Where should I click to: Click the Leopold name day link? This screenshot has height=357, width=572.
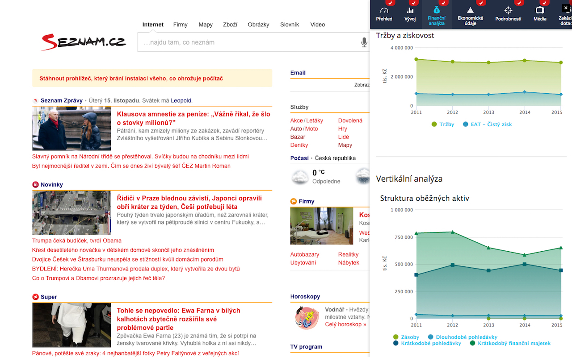pyautogui.click(x=181, y=100)
